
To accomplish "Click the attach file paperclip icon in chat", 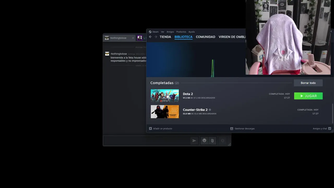I will coord(212,140).
